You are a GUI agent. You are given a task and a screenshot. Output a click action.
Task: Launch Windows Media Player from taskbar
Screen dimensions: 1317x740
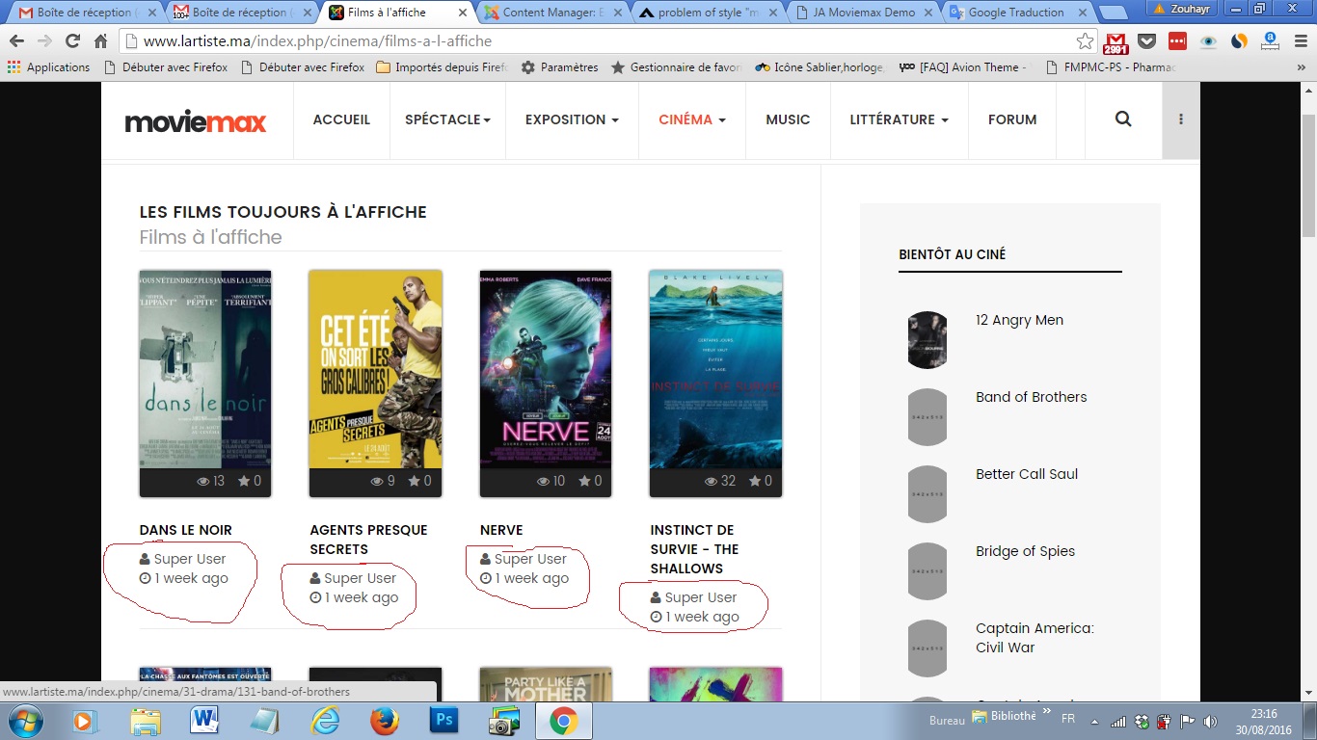tap(85, 721)
